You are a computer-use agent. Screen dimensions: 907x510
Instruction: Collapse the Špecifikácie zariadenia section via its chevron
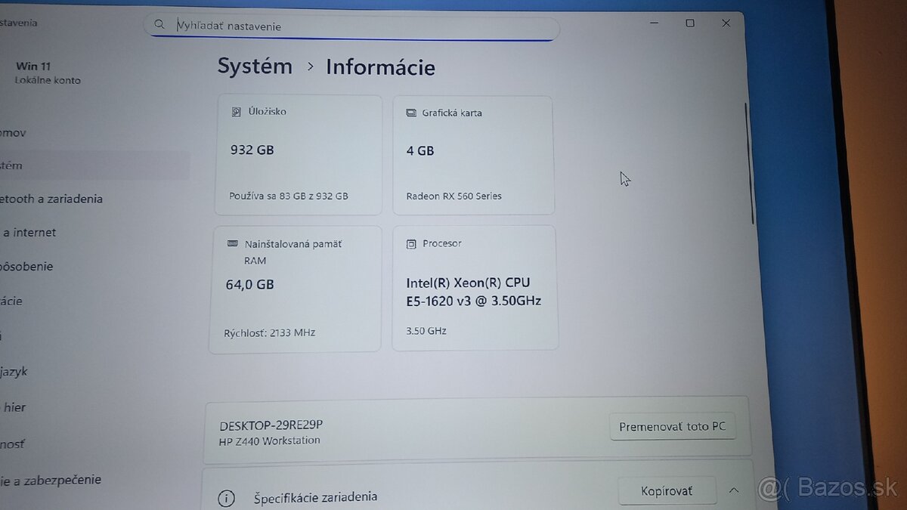pos(734,490)
